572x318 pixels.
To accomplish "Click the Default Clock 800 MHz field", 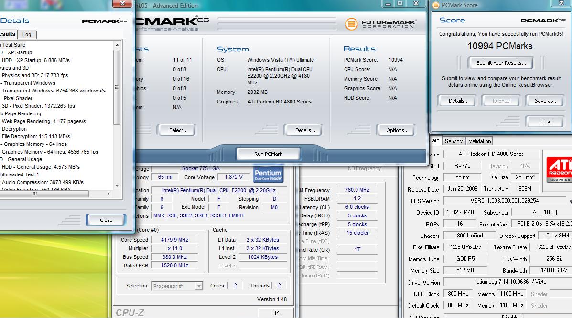I will click(458, 305).
